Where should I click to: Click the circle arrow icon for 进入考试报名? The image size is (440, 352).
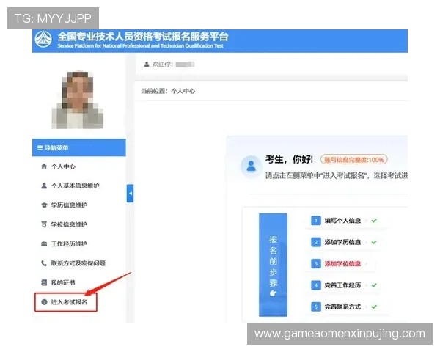(x=44, y=302)
